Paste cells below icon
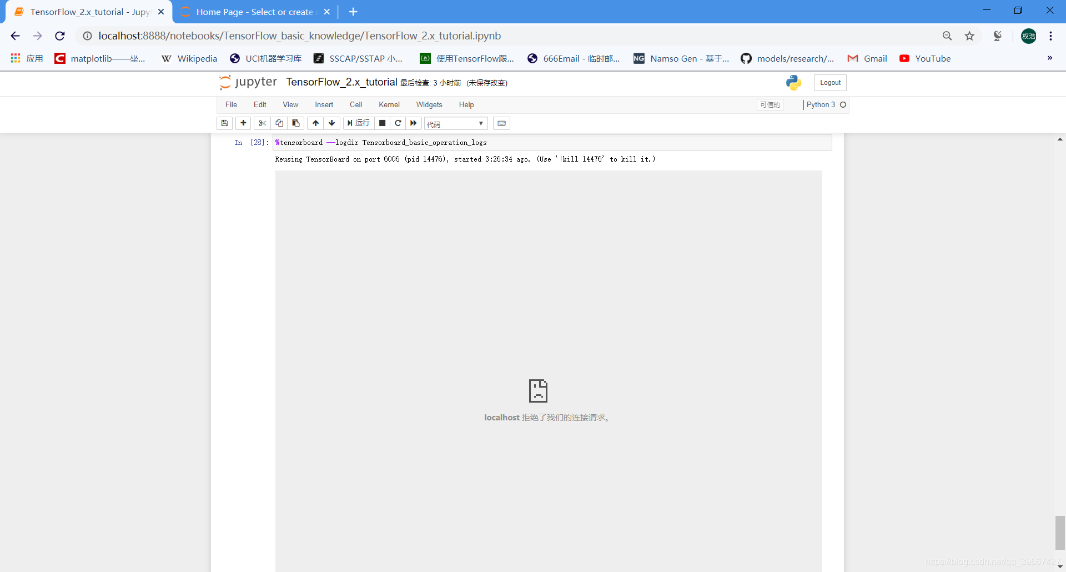Screen dimensions: 1066x572 296,123
